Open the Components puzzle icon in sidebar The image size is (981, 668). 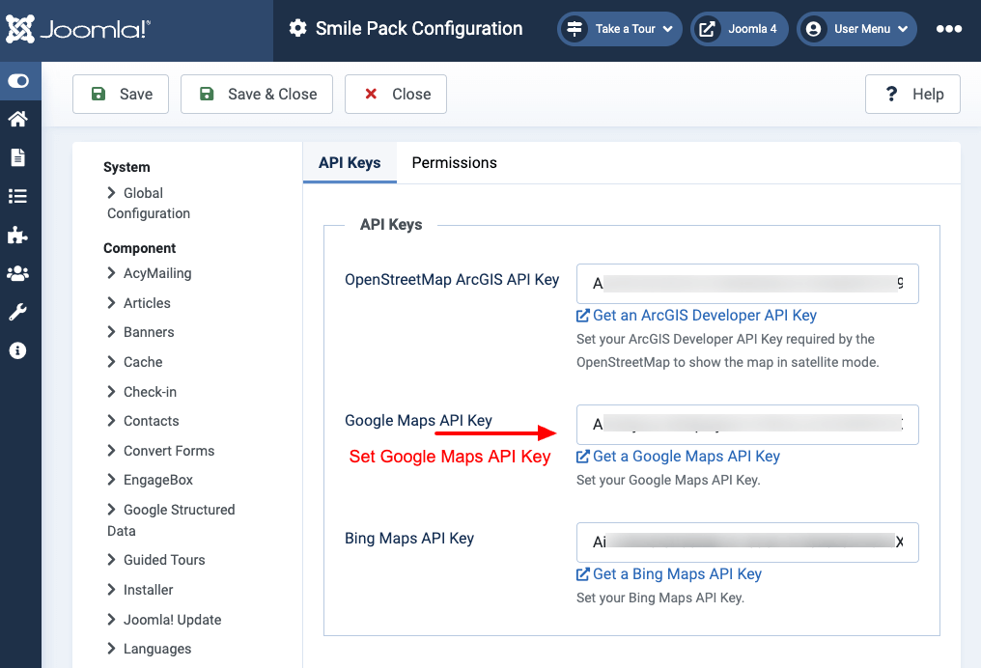17,236
